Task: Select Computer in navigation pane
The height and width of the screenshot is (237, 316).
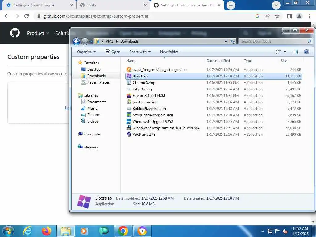Action: (89, 134)
